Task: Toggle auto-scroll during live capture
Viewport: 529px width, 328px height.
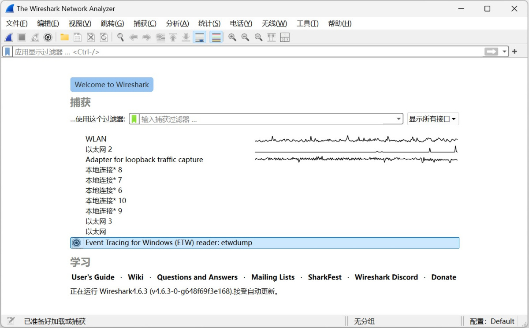Action: pos(200,37)
